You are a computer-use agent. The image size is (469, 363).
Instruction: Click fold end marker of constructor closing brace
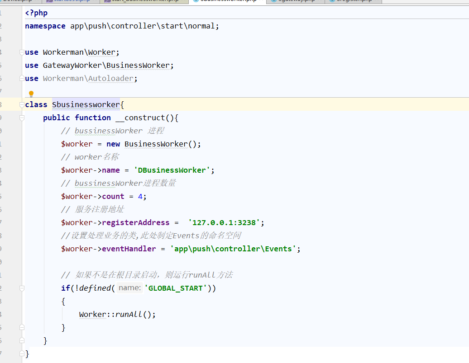coord(22,340)
